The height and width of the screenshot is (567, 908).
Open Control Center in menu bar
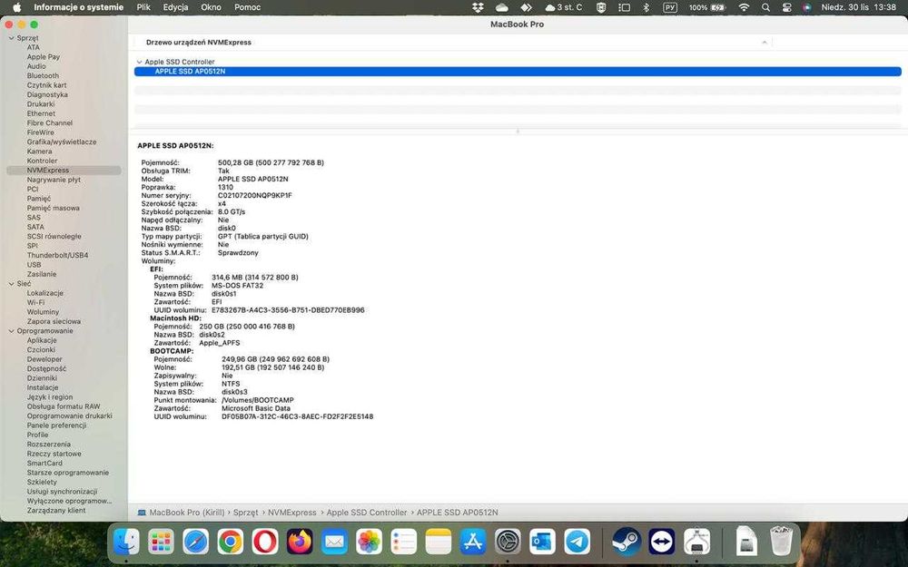pos(786,7)
